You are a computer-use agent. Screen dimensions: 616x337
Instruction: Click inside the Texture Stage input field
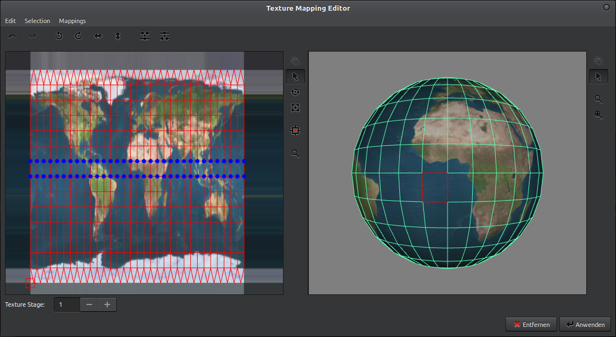tap(66, 304)
